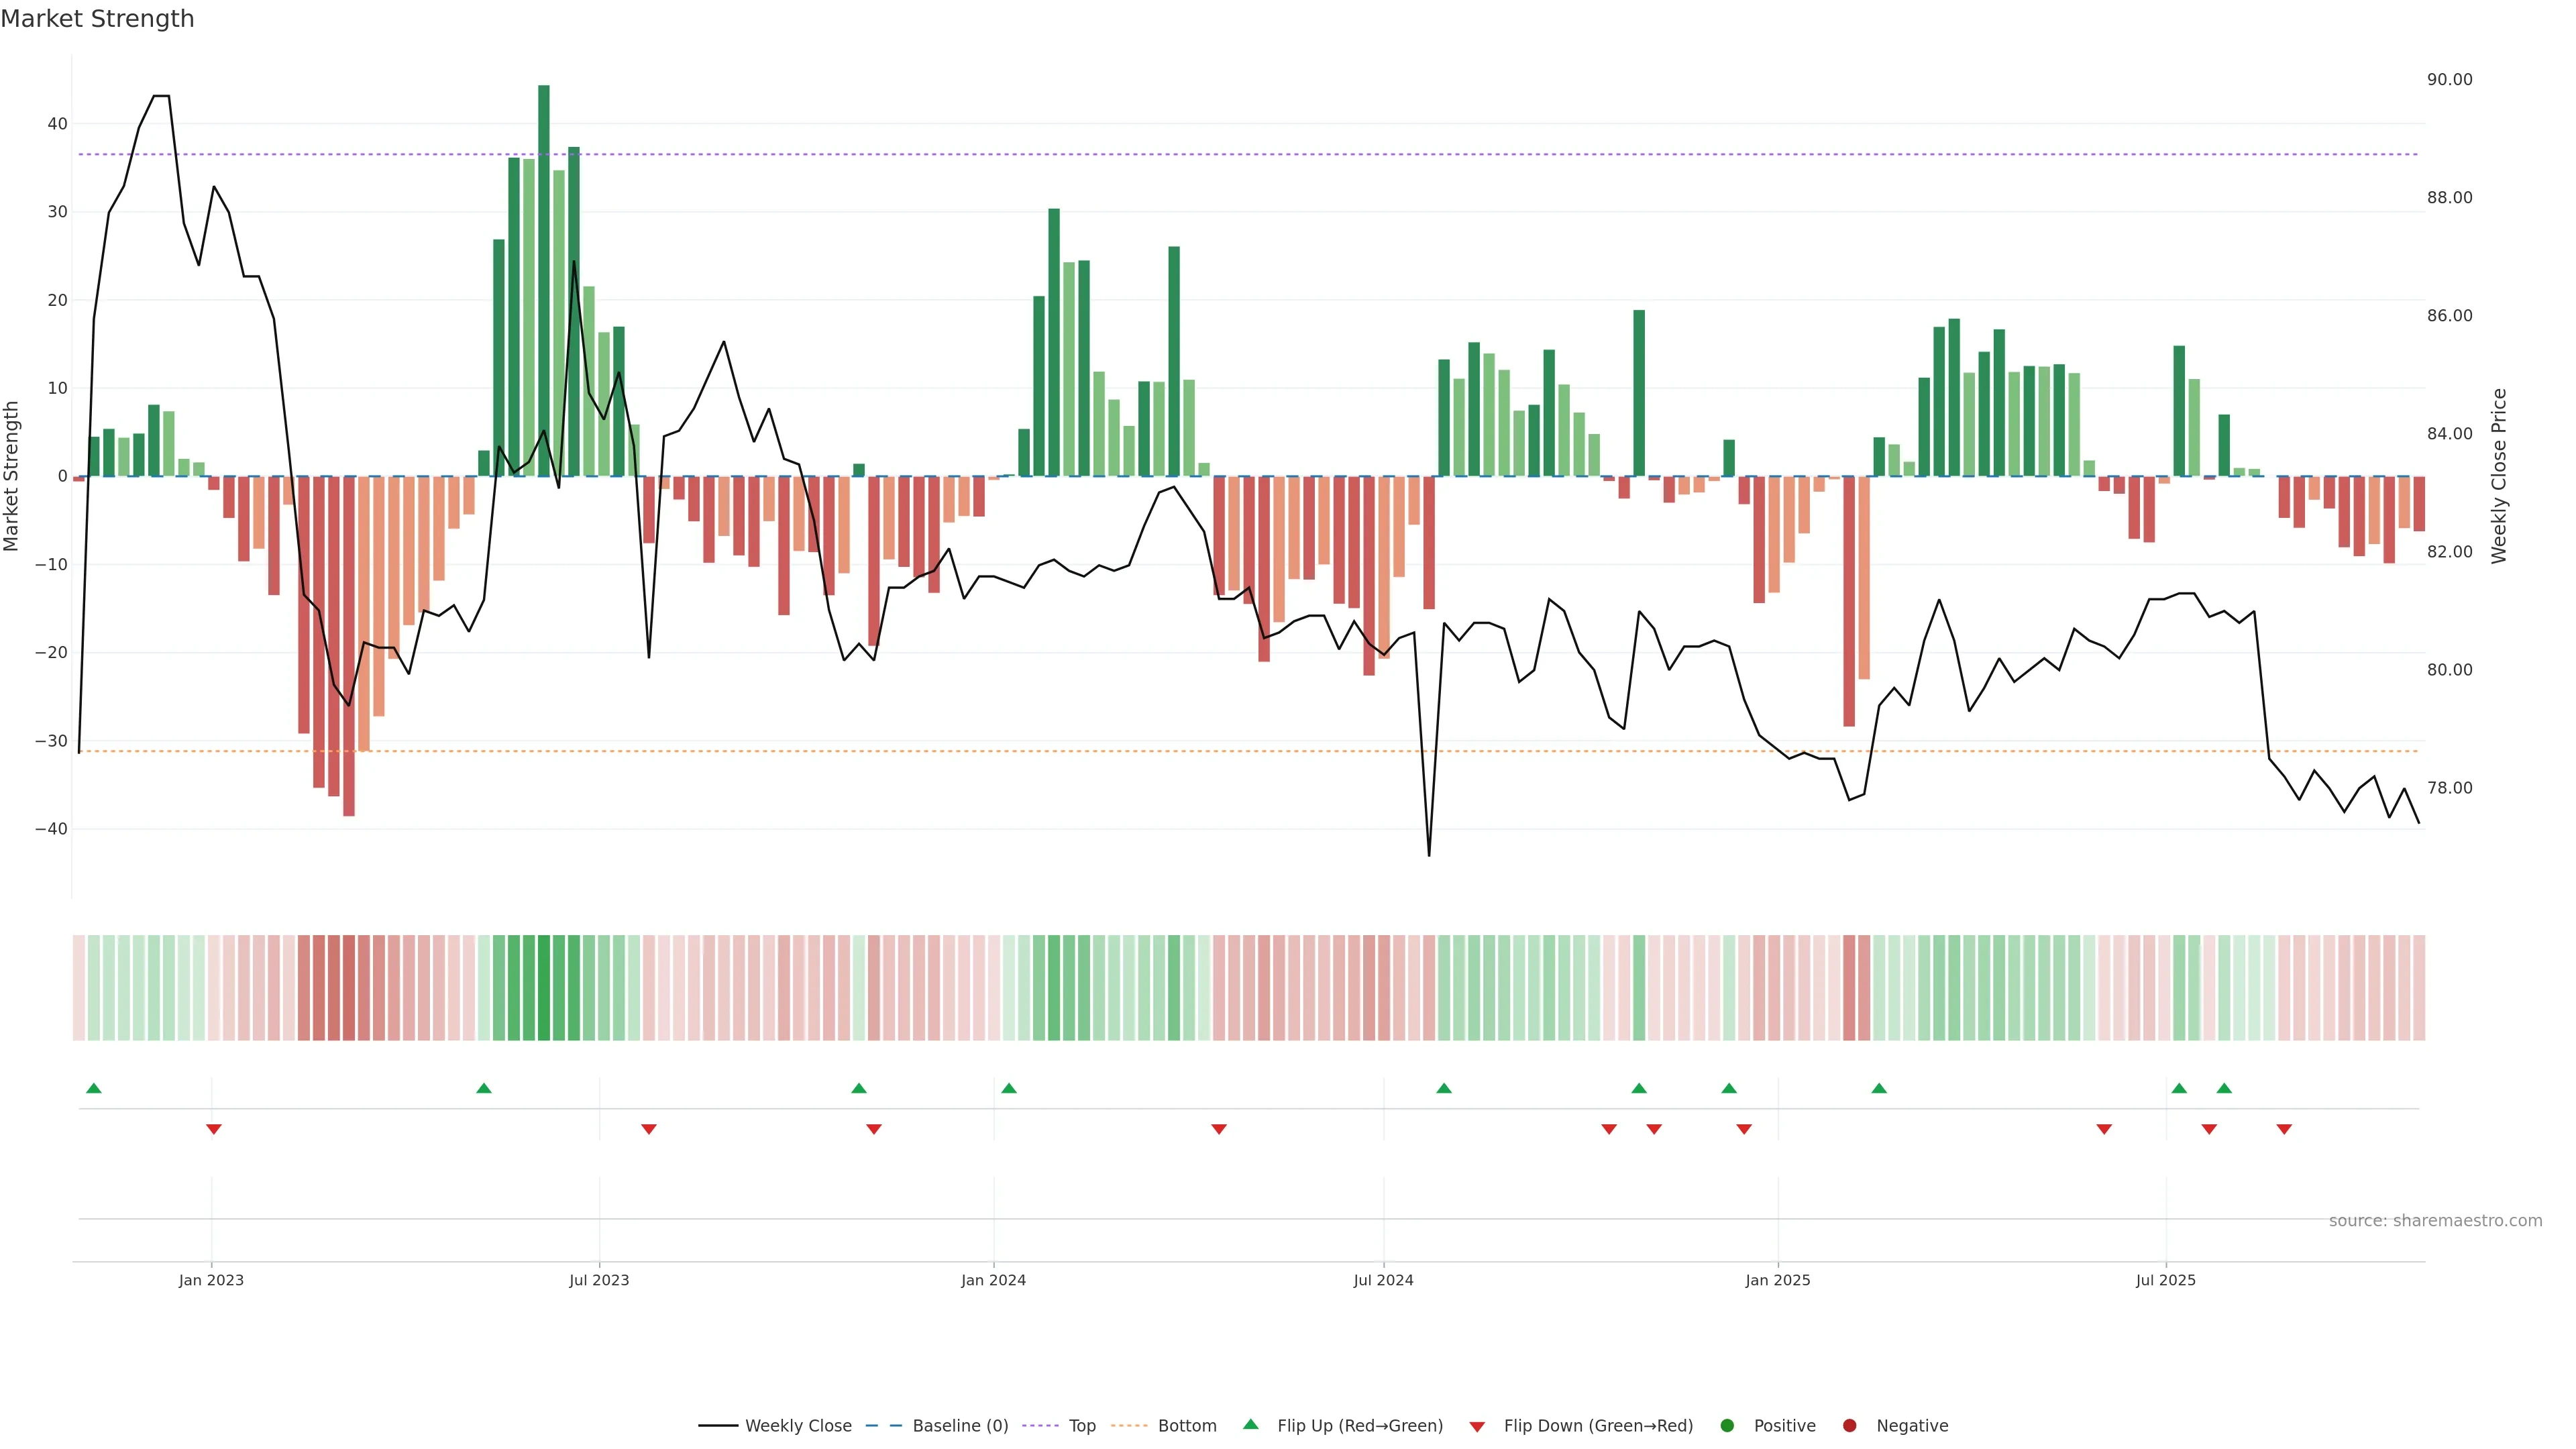2576x1449 pixels.
Task: Click the last flip-down triangle after Jul 2025
Action: click(2284, 1129)
